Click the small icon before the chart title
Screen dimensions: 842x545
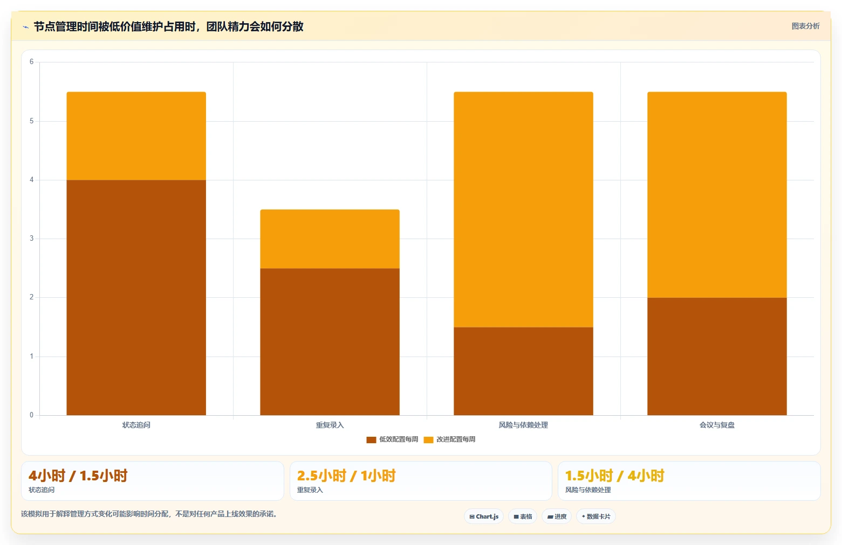pos(25,27)
